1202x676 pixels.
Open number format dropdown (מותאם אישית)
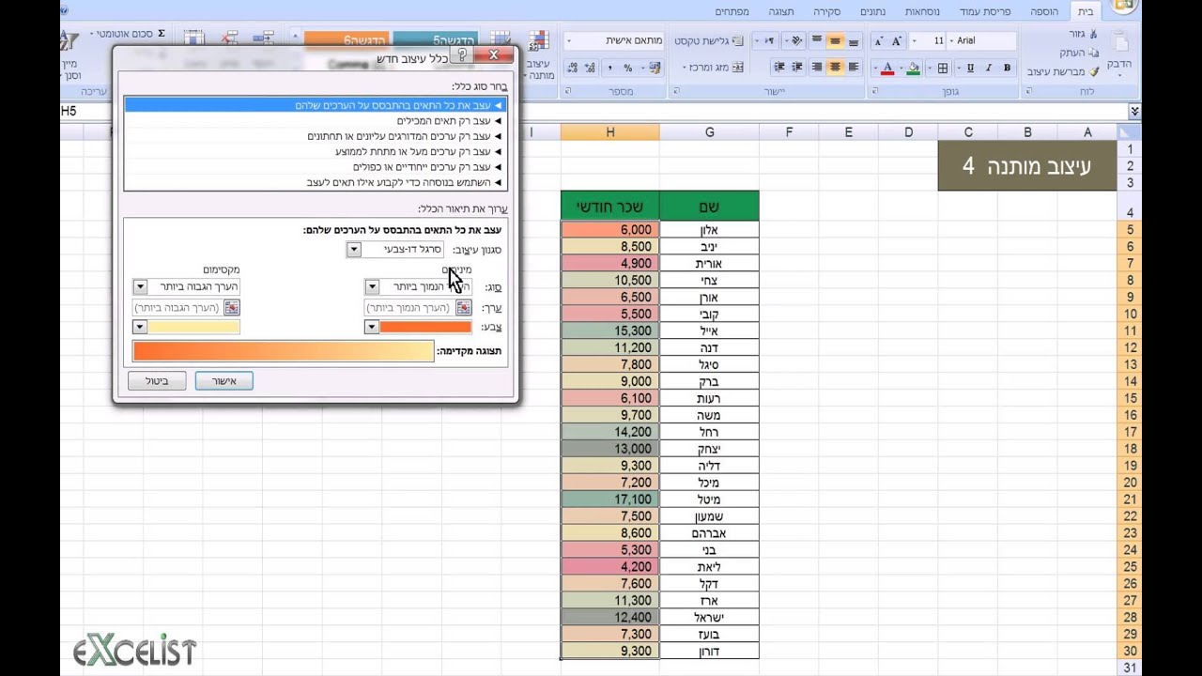point(571,41)
